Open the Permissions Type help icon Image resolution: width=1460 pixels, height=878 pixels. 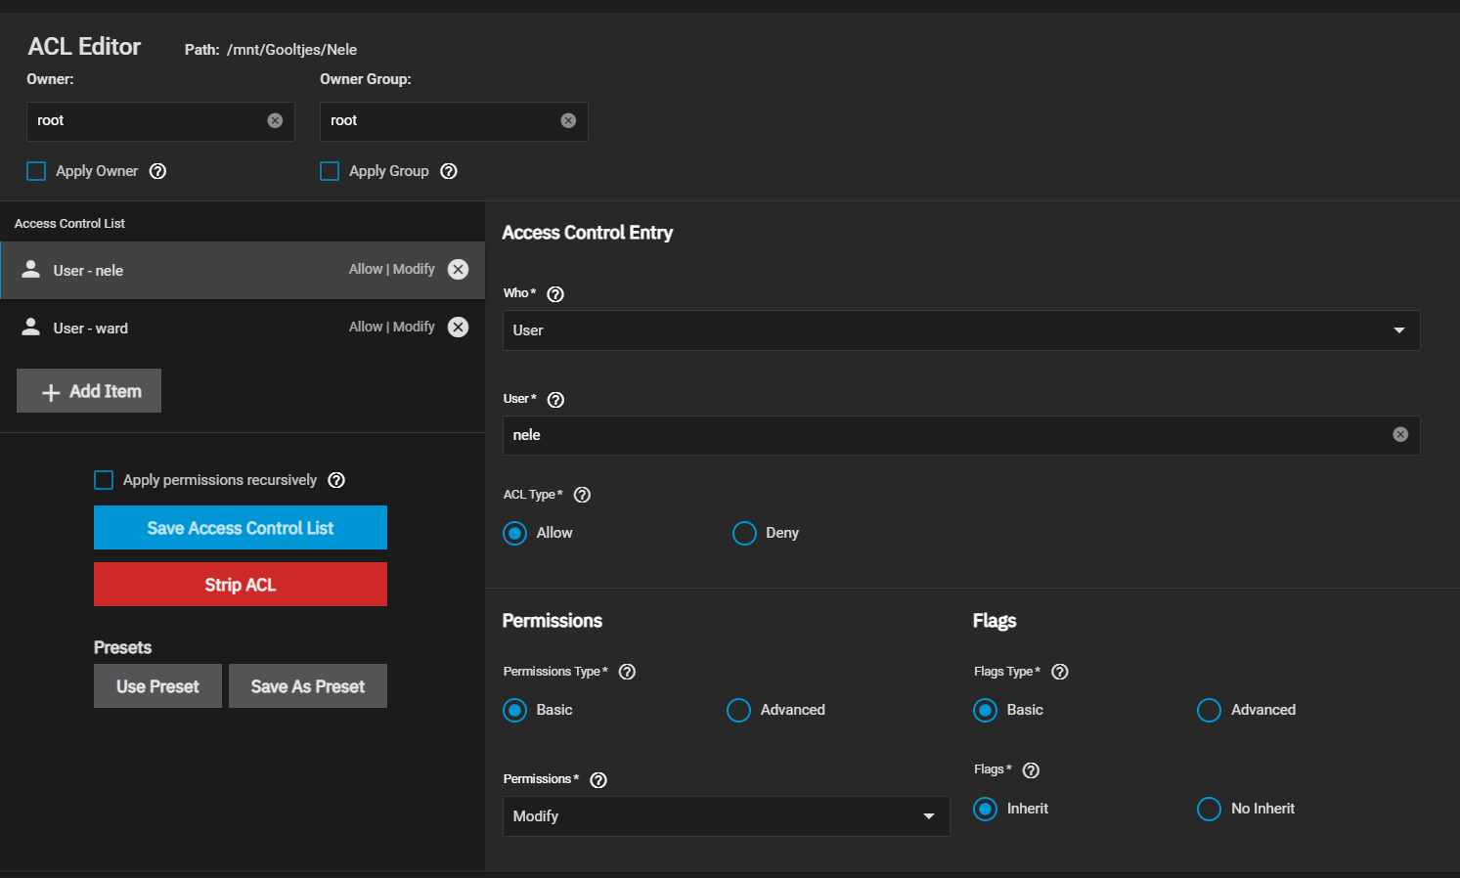coord(628,672)
